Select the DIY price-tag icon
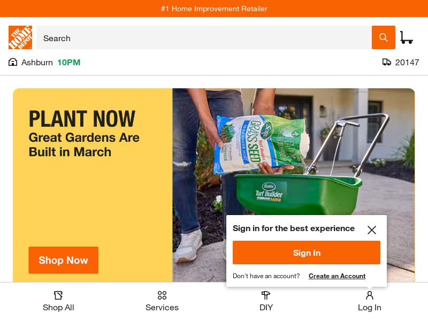The width and height of the screenshot is (428, 321). 266,295
